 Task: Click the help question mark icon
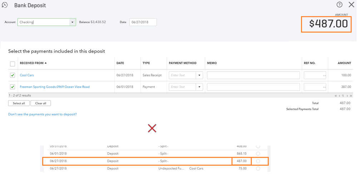(339, 5)
